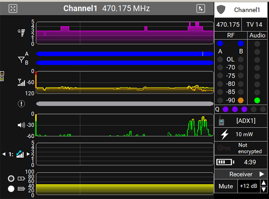Click the Not encrypted status text
269x199 pixels.
pyautogui.click(x=250, y=148)
